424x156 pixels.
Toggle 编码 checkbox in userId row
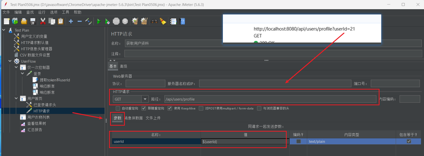pyautogui.click(x=298, y=141)
